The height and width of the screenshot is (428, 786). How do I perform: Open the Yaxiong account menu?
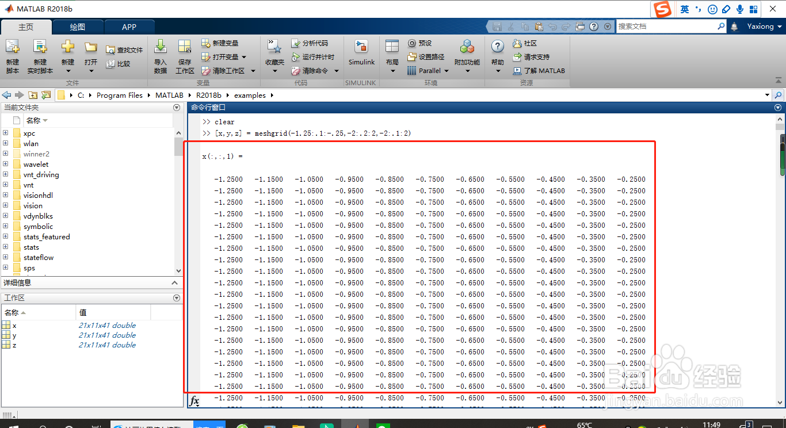[x=765, y=26]
